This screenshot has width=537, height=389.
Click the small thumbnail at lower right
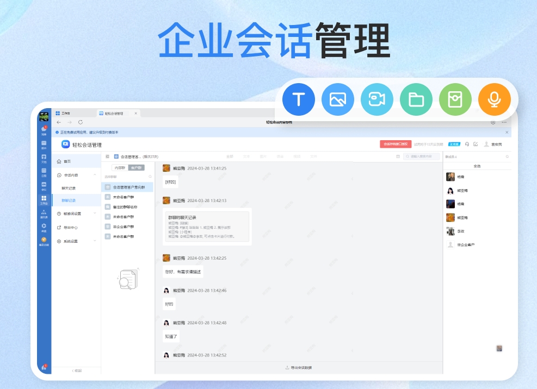(499, 348)
